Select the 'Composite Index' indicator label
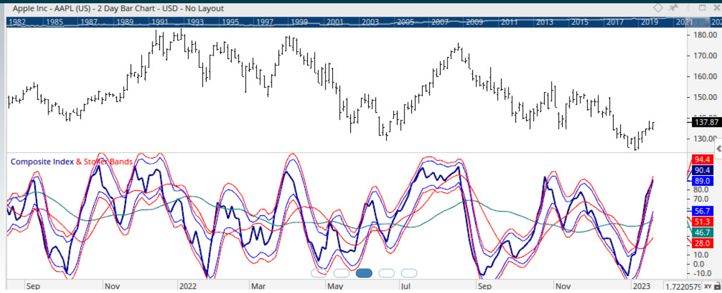722x293 pixels. click(x=42, y=162)
